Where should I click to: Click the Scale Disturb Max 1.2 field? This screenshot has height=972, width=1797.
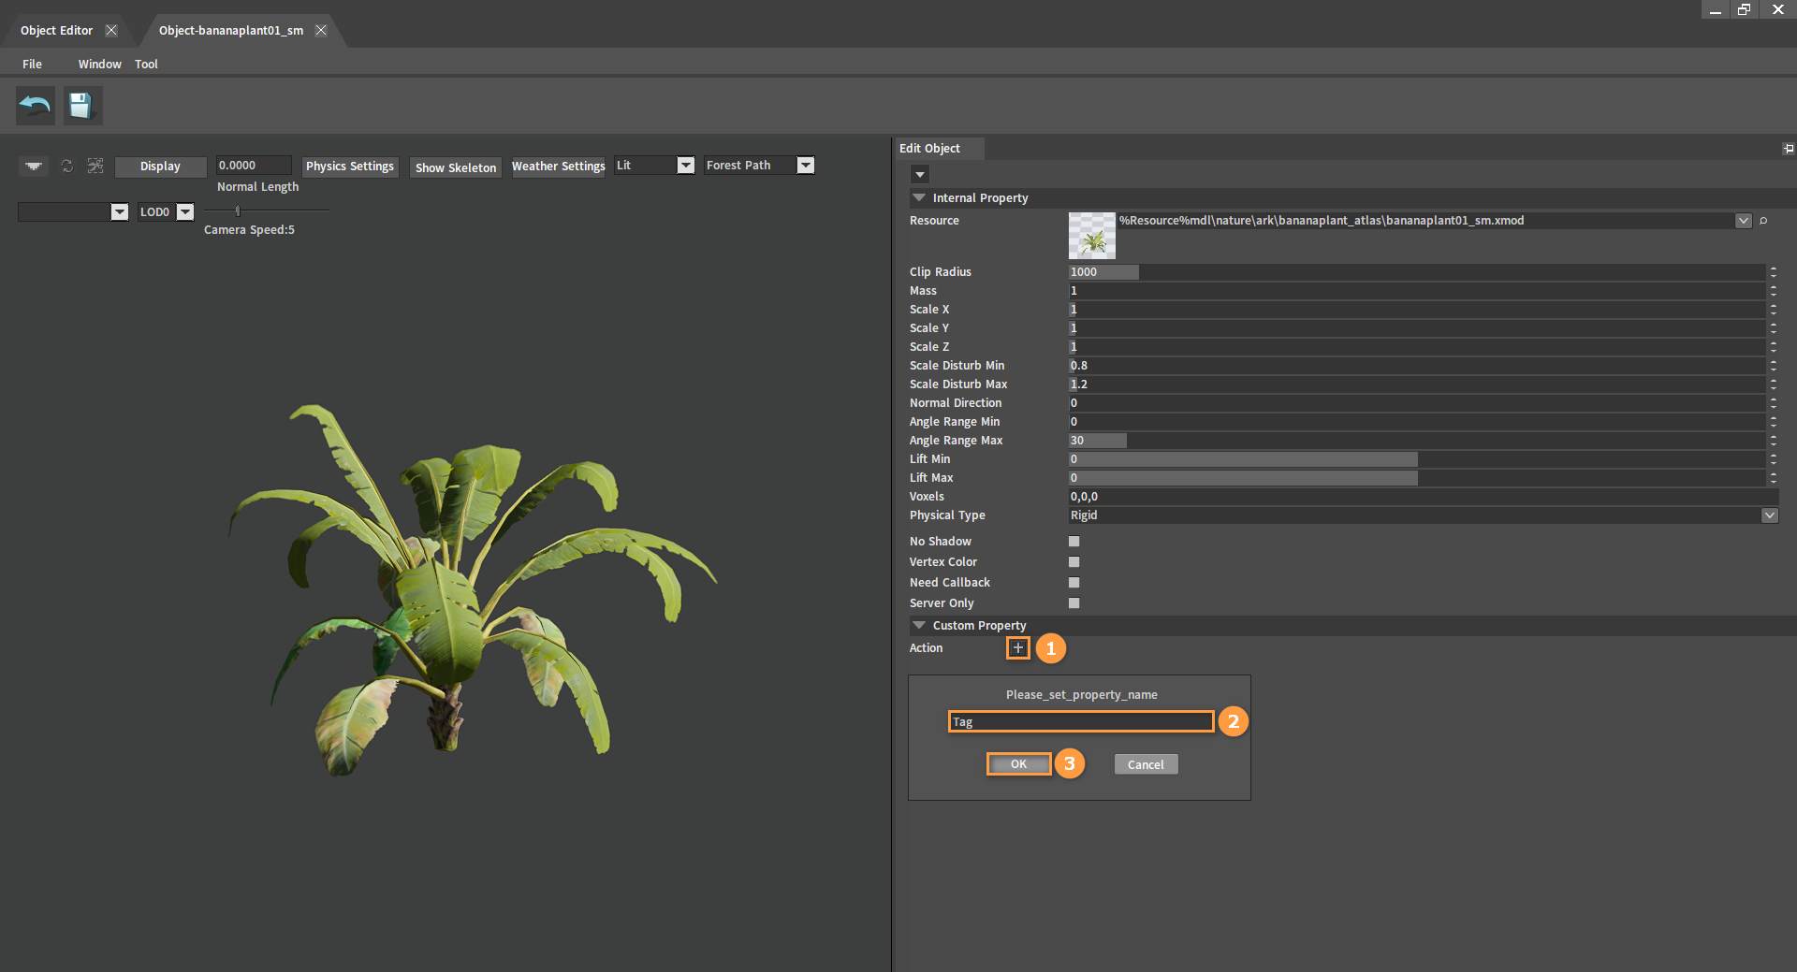pos(1417,384)
